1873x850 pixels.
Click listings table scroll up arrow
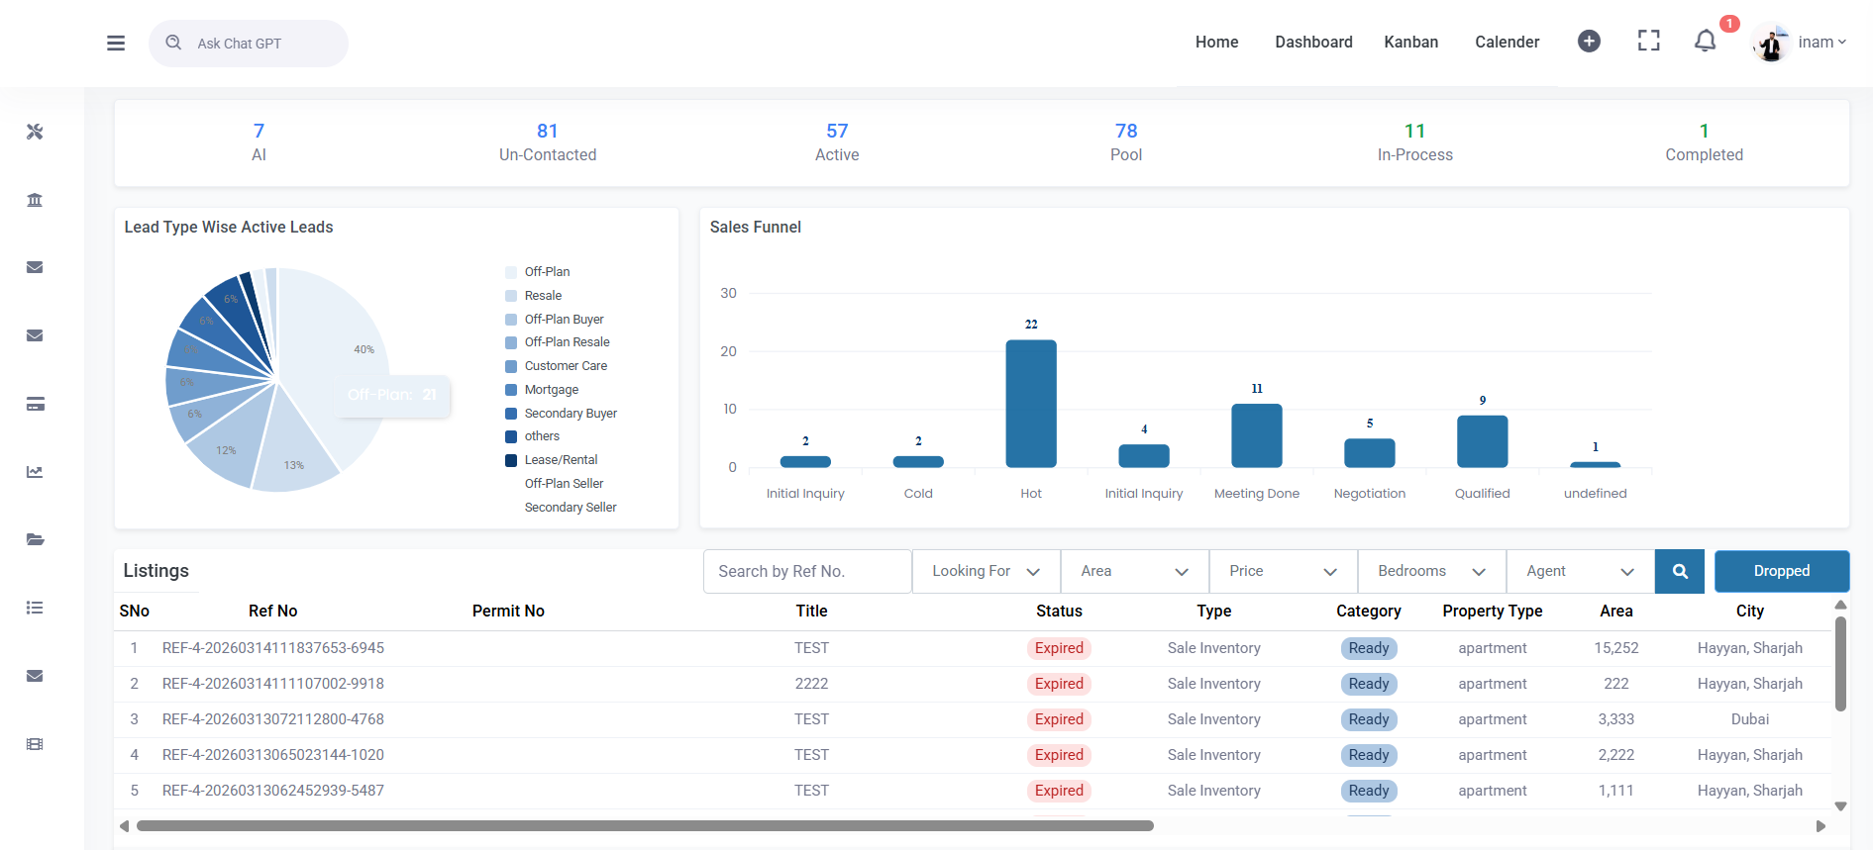tap(1840, 605)
